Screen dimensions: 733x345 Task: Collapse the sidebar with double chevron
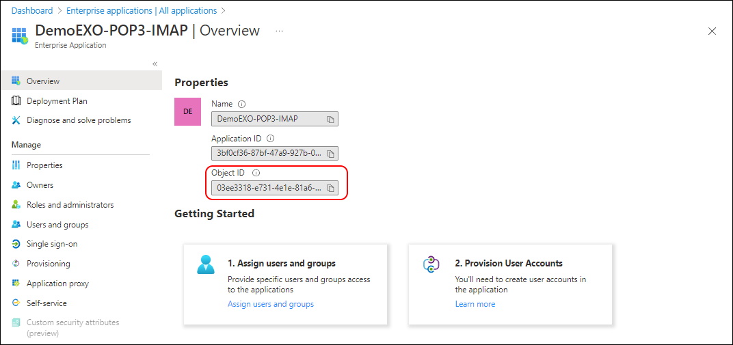(155, 64)
